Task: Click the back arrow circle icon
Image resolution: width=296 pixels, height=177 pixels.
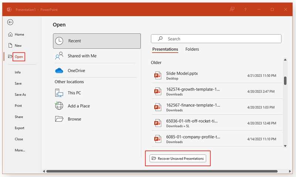Action: [x=10, y=22]
